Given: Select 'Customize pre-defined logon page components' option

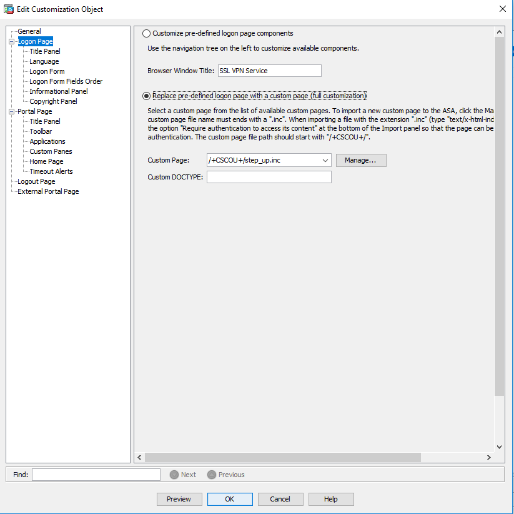Looking at the screenshot, I should pos(146,33).
